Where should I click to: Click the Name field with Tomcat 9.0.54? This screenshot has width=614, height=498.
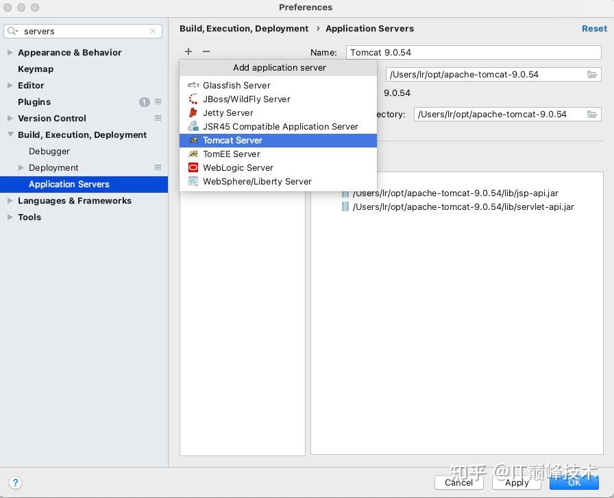coord(474,53)
